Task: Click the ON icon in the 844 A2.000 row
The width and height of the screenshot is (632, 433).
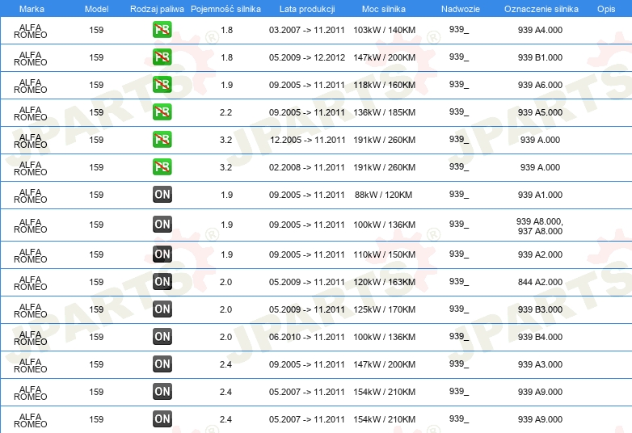Action: (162, 282)
